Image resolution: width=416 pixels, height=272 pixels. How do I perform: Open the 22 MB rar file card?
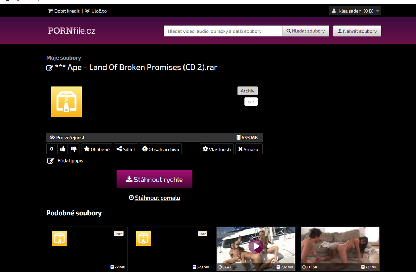(88, 249)
